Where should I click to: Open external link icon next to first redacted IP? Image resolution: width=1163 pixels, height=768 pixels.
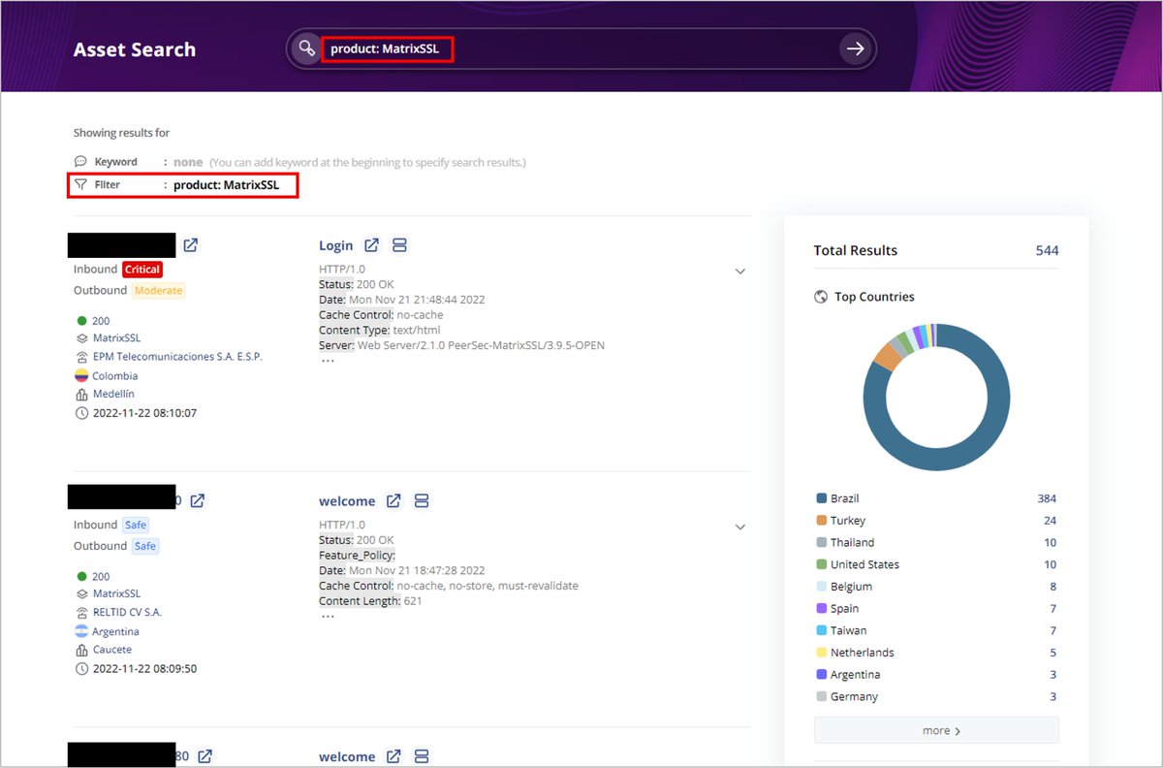(x=191, y=245)
